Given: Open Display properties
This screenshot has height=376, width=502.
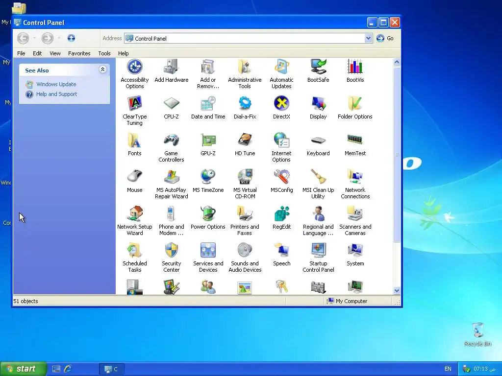Looking at the screenshot, I should tap(318, 108).
